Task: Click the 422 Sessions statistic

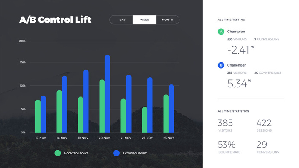Action: pos(264,125)
